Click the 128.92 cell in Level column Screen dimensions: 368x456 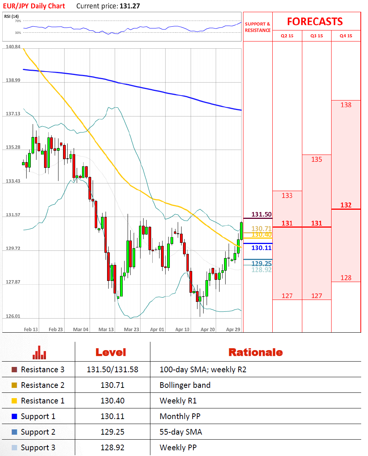113,448
